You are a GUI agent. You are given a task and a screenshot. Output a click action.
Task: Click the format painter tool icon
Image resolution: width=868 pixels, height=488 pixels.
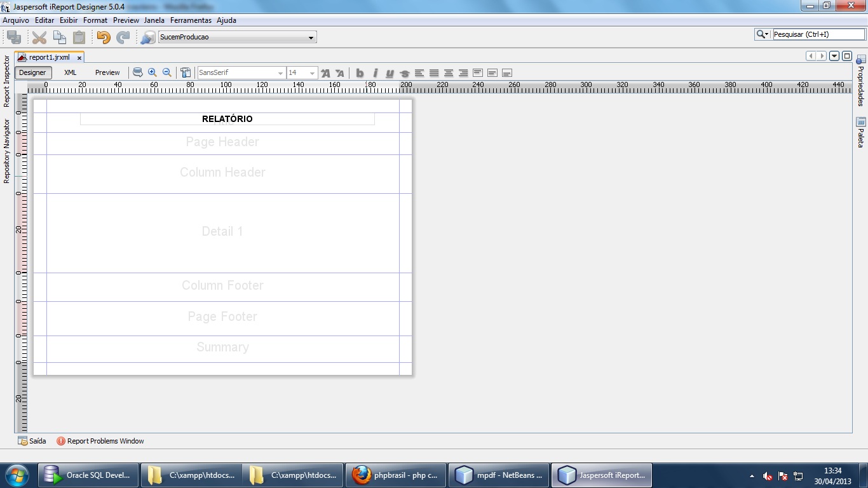tap(186, 72)
